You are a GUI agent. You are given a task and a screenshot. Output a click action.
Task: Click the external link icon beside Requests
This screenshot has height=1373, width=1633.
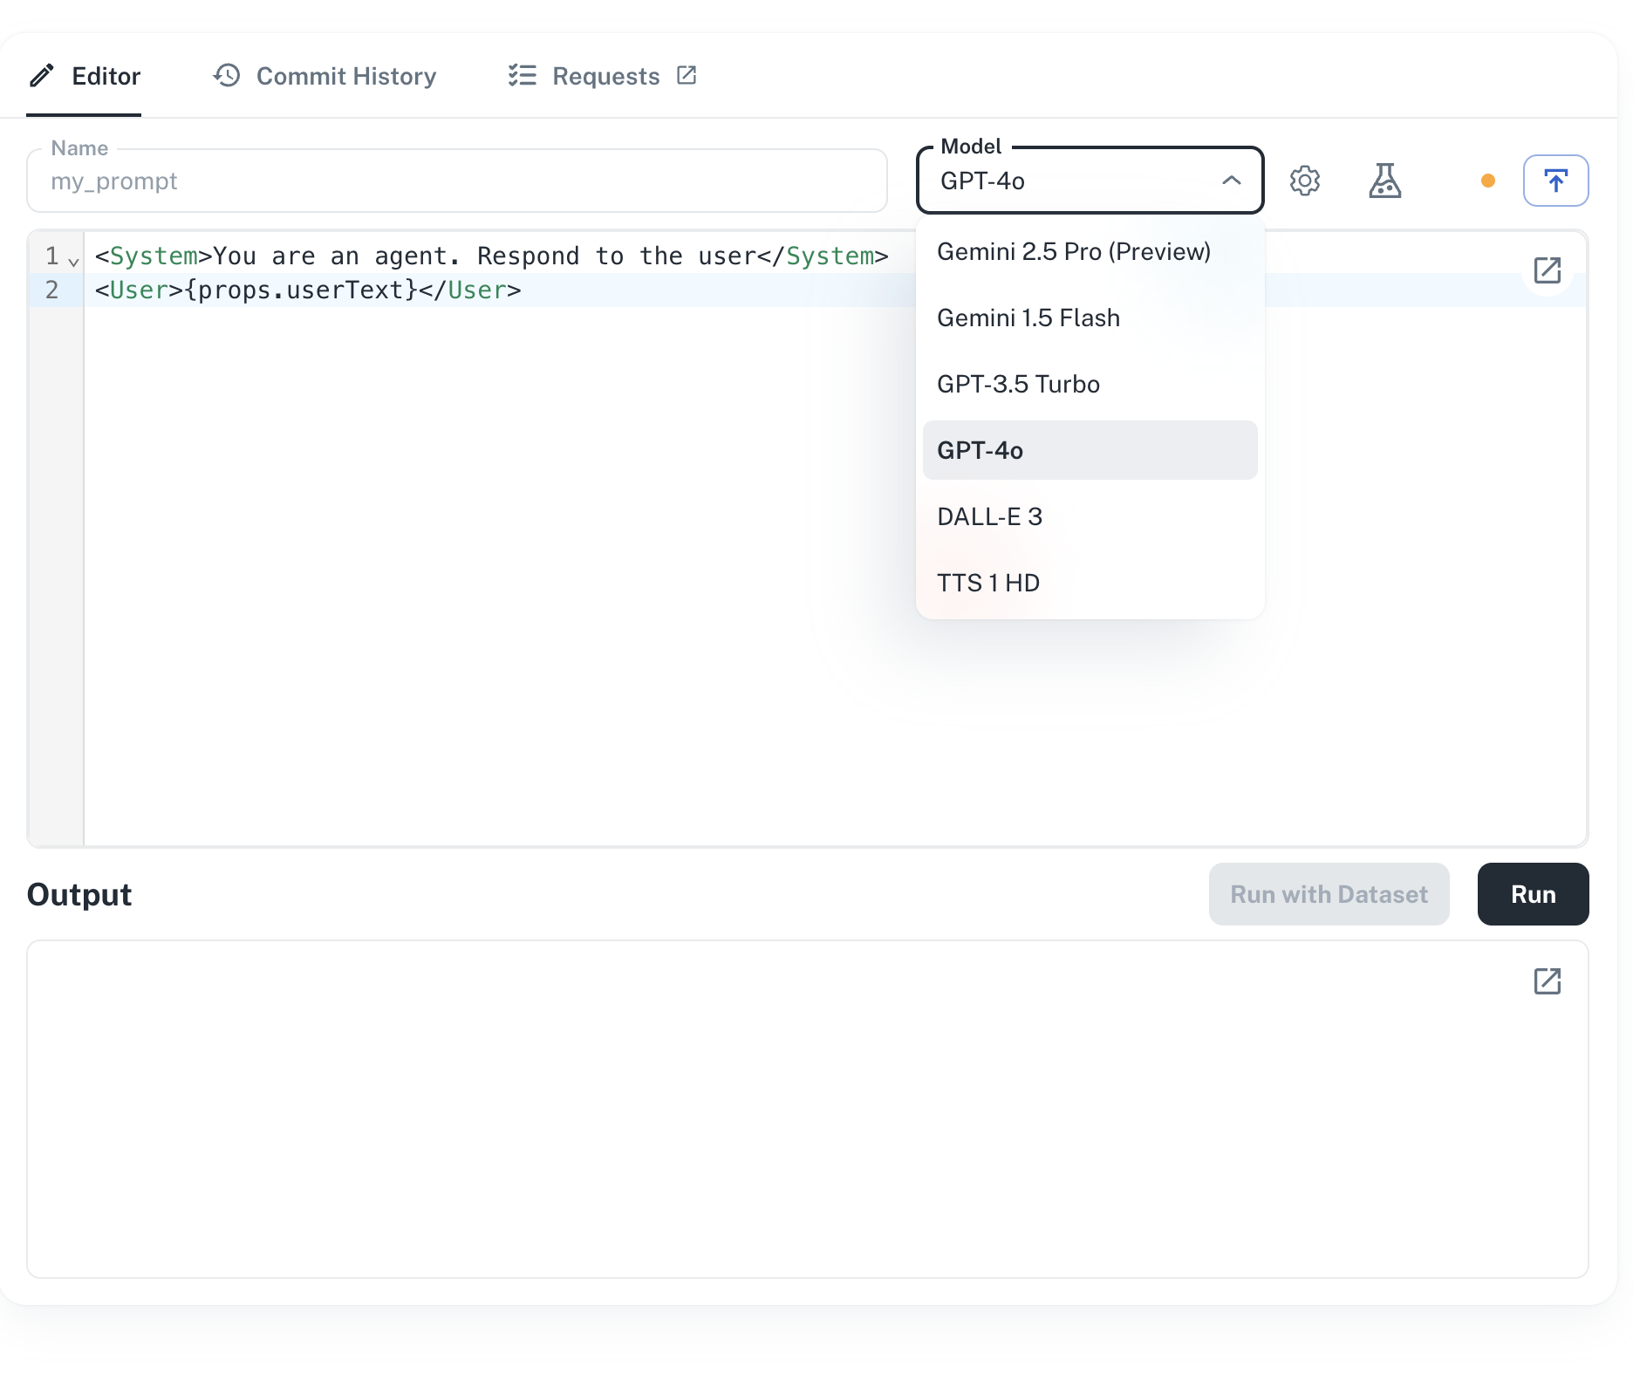point(687,75)
